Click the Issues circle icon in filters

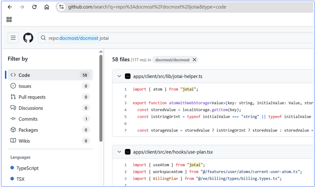point(13,86)
